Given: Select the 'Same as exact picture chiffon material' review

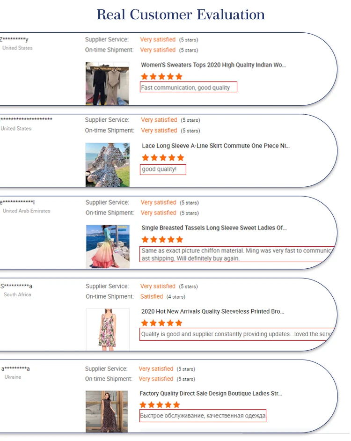Looking at the screenshot, I should tap(237, 254).
